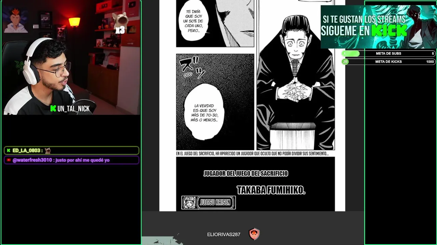Click the Jujutsu Kaisen logo badge

click(208, 202)
